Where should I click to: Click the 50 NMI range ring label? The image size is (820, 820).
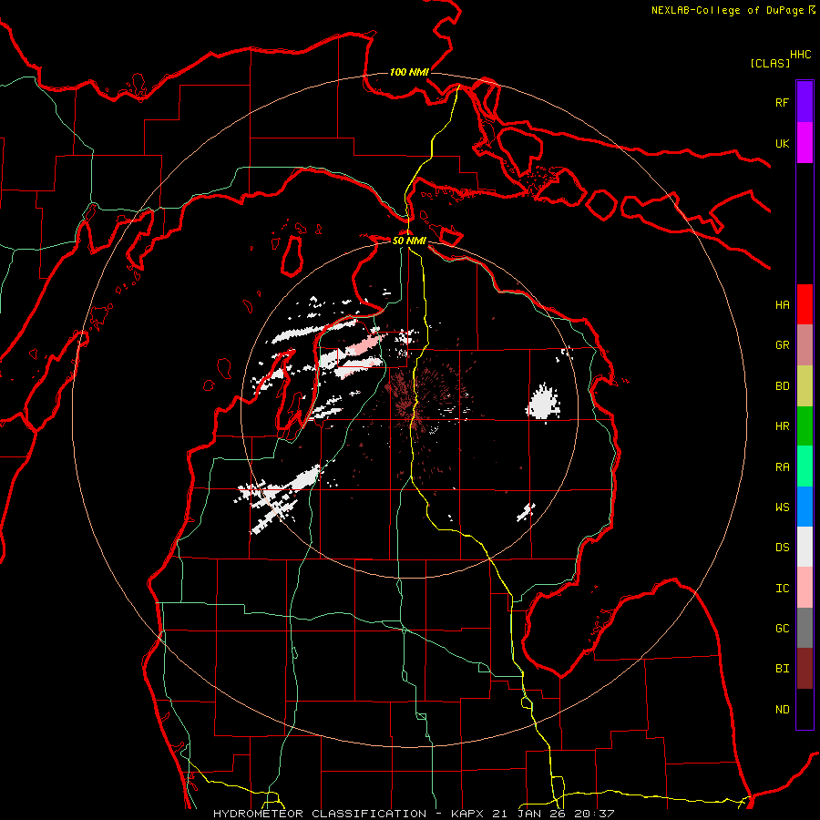point(409,241)
